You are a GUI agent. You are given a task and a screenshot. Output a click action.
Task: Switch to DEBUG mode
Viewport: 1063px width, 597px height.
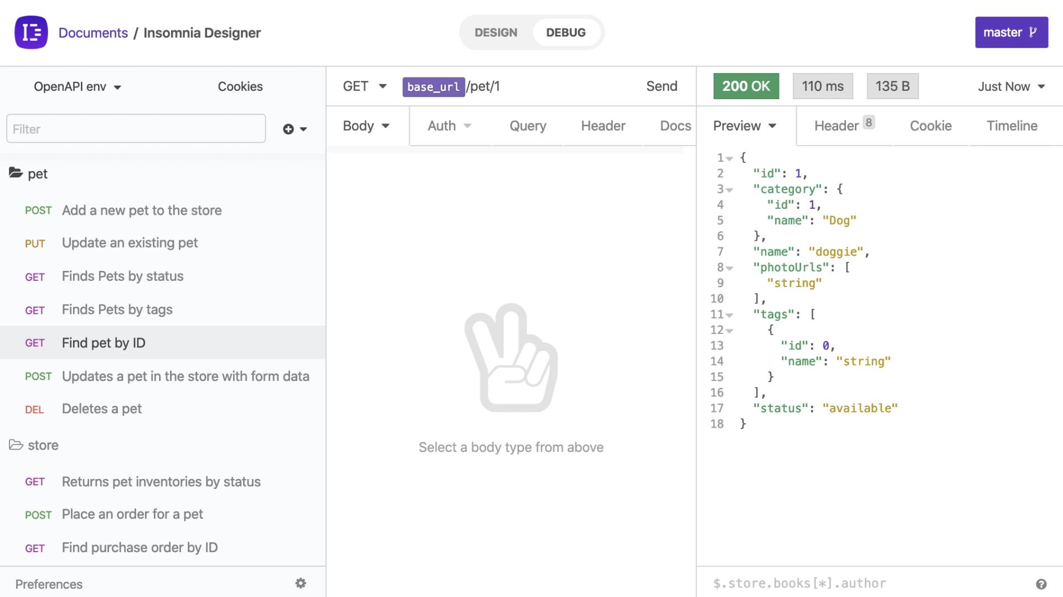click(565, 33)
